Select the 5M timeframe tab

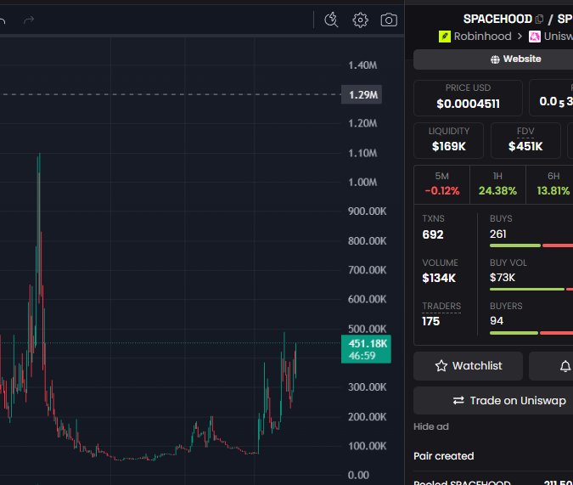pos(441,184)
